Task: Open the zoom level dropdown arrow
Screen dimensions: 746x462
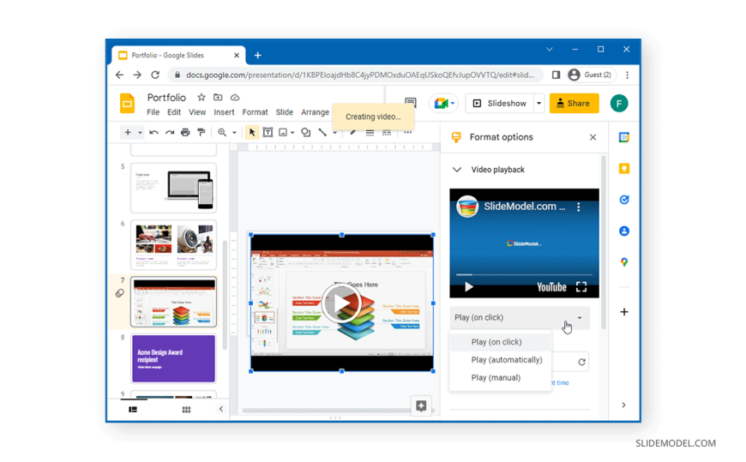Action: tap(234, 133)
